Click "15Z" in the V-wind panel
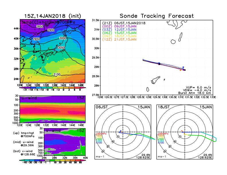Screen dimensions: 227x175 click(x=80, y=131)
